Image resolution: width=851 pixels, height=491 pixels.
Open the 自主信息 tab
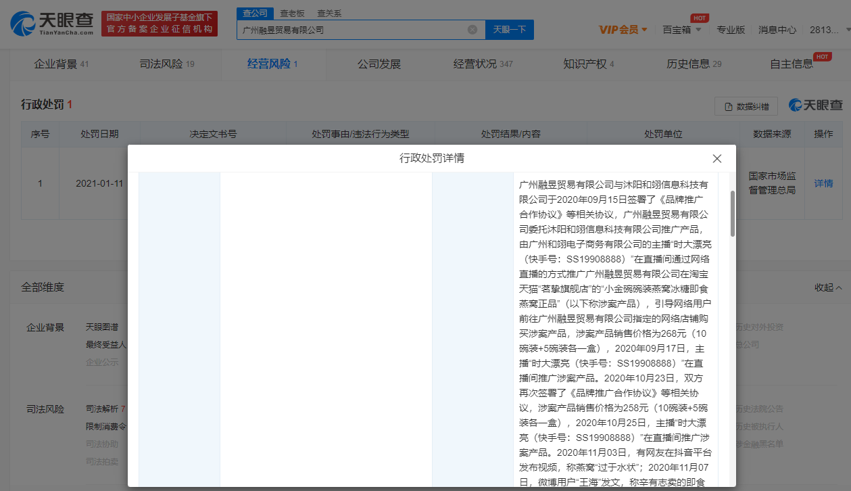(x=792, y=64)
